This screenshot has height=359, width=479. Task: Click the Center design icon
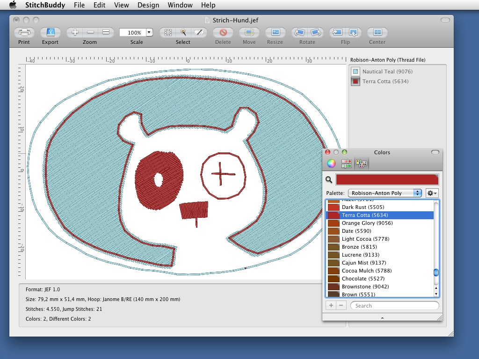coord(377,33)
